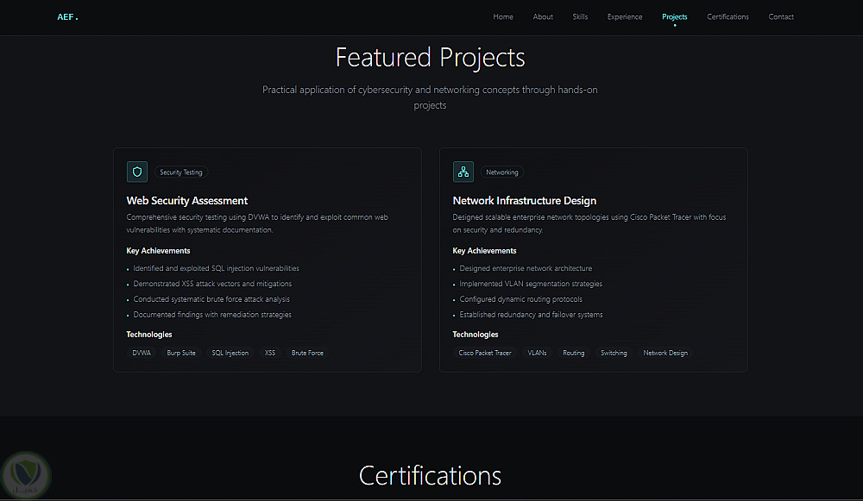Go to the About section
This screenshot has width=863, height=501.
[x=543, y=16]
